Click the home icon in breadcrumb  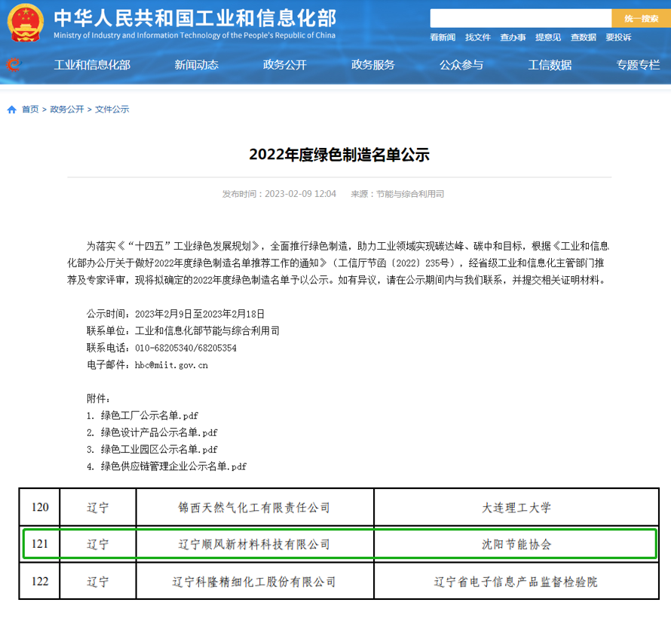coord(11,109)
